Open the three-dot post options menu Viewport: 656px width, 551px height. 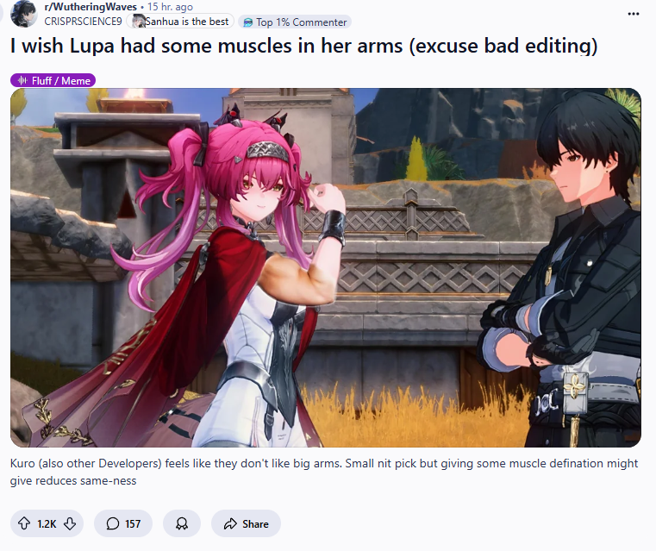click(634, 14)
